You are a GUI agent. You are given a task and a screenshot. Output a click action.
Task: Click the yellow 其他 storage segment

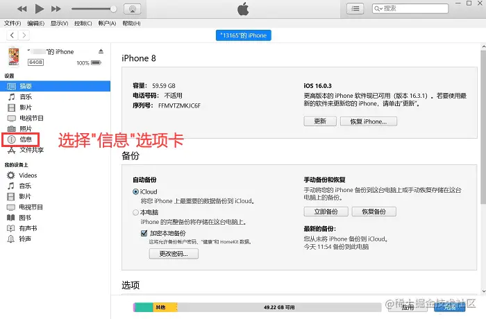coord(165,307)
